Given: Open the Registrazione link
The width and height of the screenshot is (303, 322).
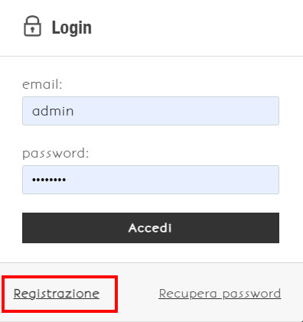Looking at the screenshot, I should point(57,294).
